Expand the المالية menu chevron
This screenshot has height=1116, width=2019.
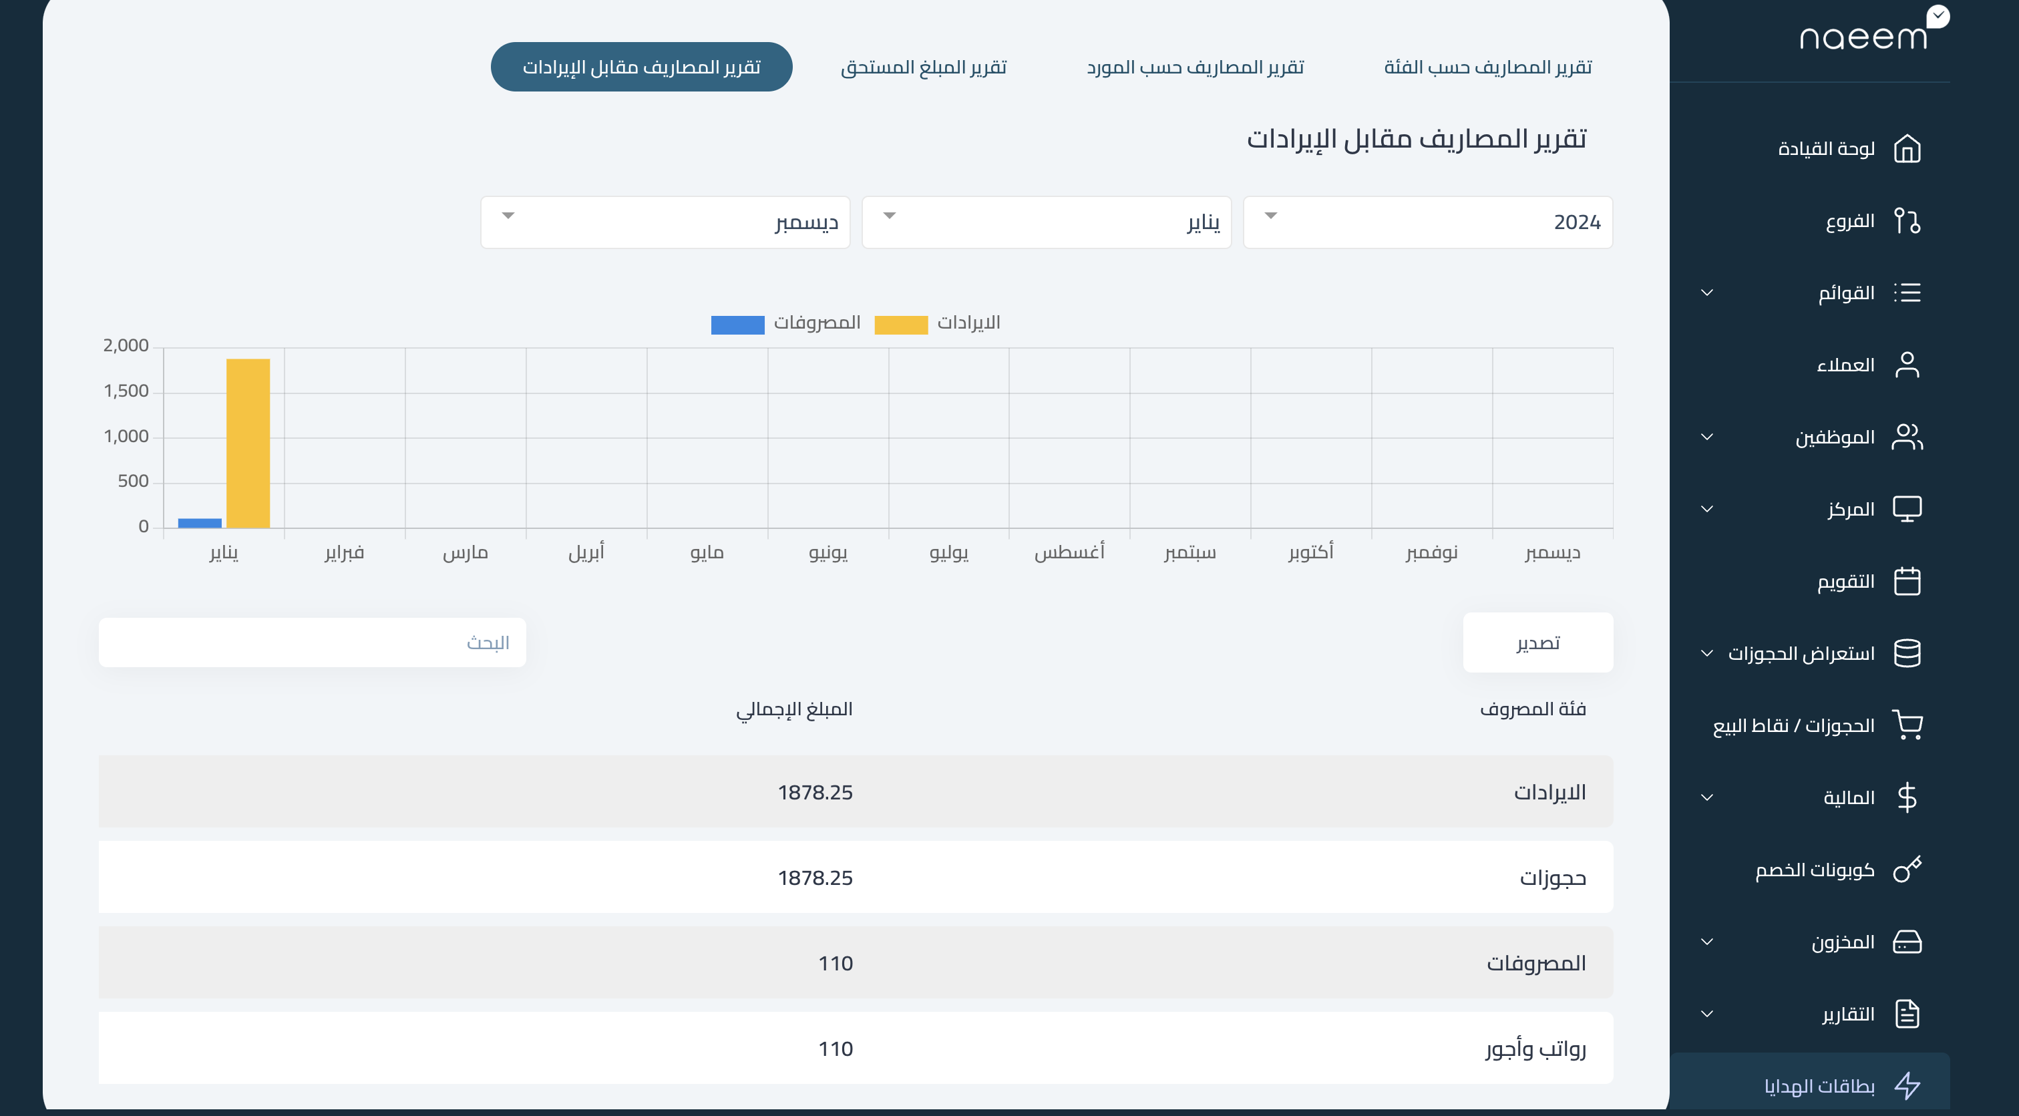point(1707,797)
